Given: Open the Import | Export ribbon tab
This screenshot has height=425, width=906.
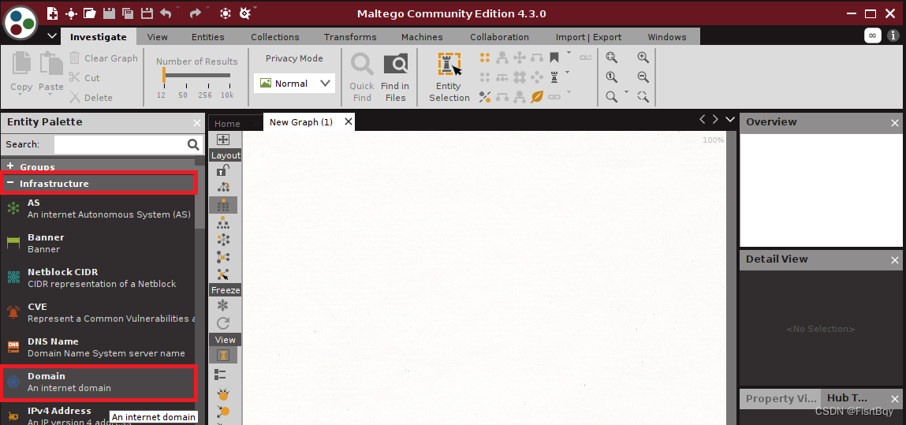Looking at the screenshot, I should coord(588,37).
